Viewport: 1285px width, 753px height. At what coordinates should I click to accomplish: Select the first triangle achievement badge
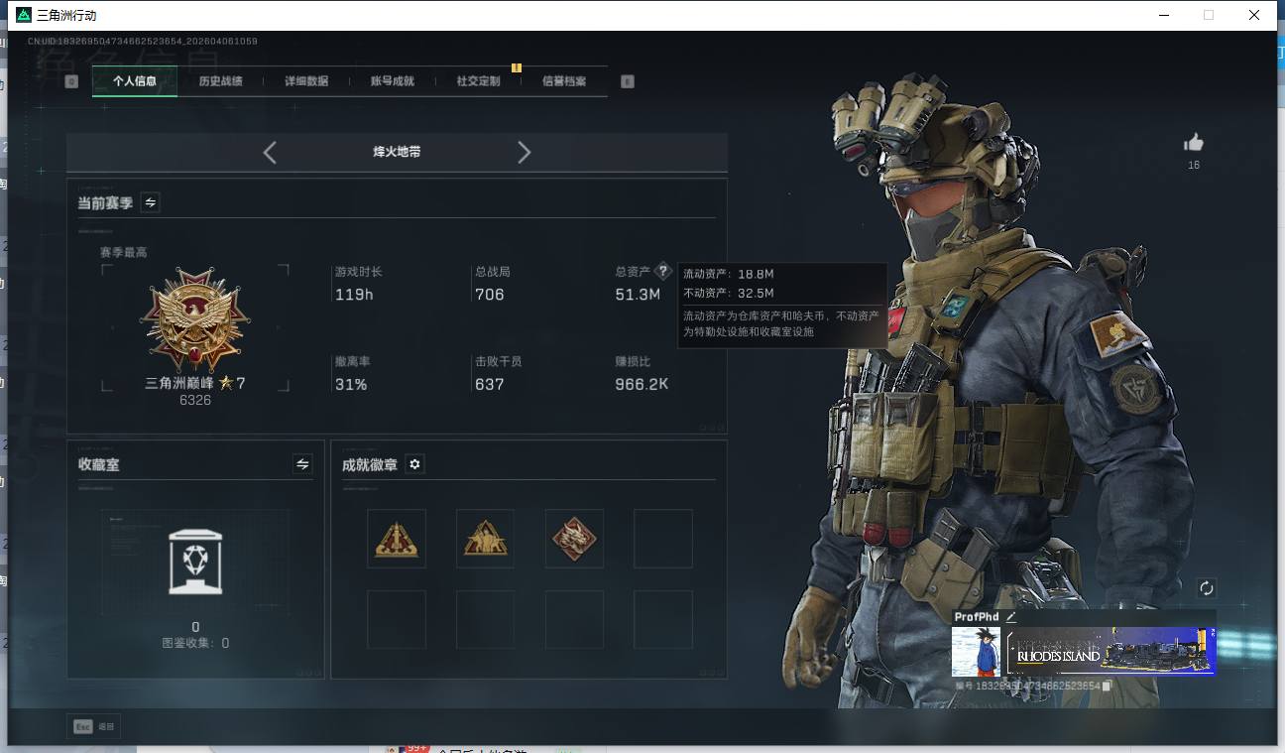pos(397,539)
